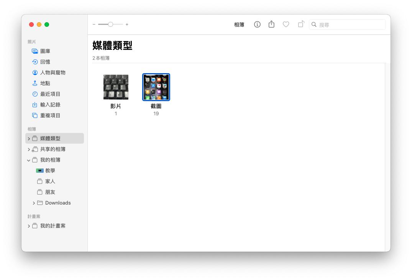
Task: Click the 回憶 circular play icon
Action: [34, 62]
